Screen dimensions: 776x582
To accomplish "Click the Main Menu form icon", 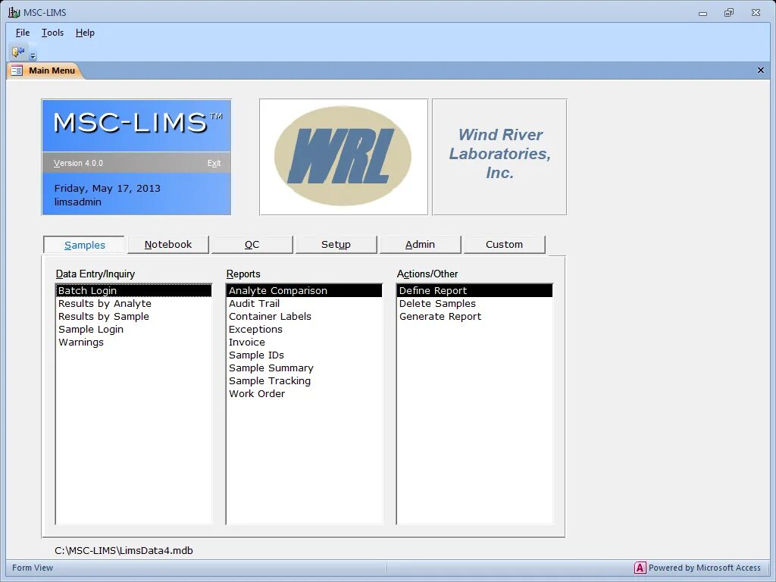I will 17,70.
